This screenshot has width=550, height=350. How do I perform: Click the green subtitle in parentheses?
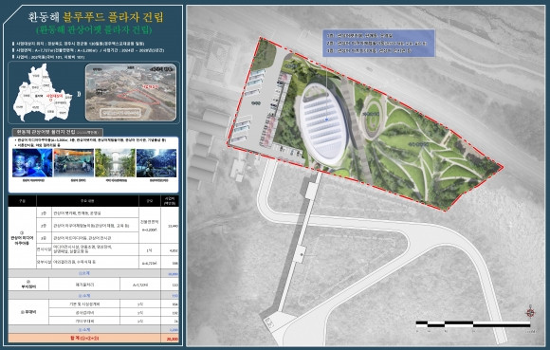click(95, 29)
